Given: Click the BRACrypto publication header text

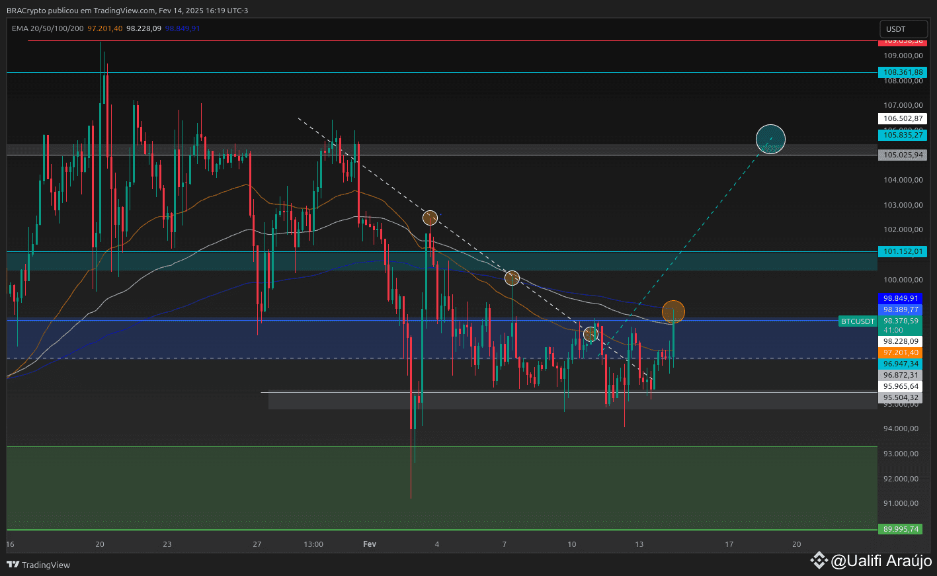Looking at the screenshot, I should point(128,11).
